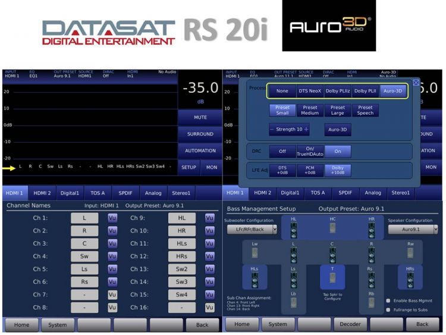
Task: Switch to HDMI 2 input in left panel
Action: click(42, 193)
